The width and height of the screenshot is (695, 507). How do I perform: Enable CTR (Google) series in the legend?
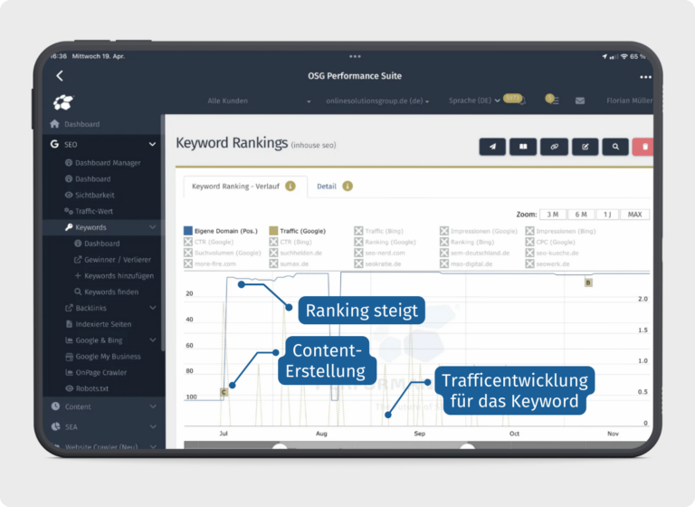[208, 243]
